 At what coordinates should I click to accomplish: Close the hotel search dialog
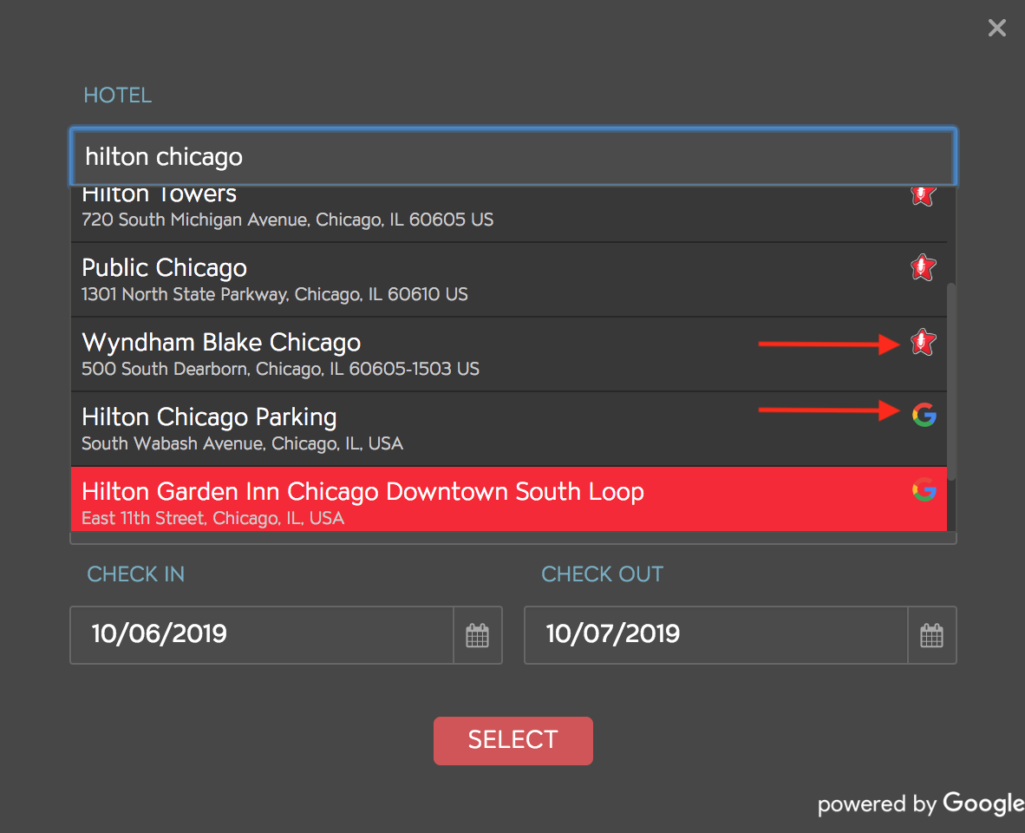click(x=997, y=28)
